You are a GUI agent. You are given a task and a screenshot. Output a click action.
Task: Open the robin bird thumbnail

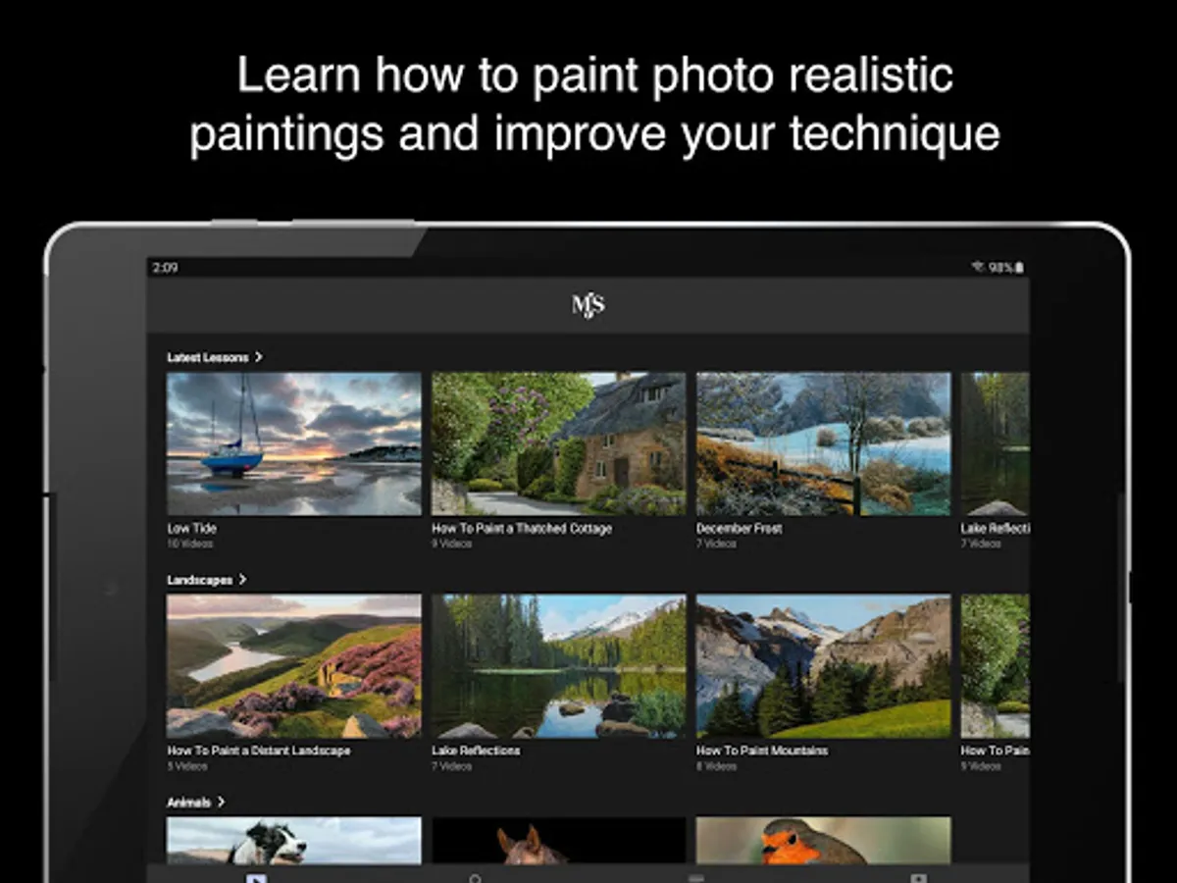coord(824,841)
